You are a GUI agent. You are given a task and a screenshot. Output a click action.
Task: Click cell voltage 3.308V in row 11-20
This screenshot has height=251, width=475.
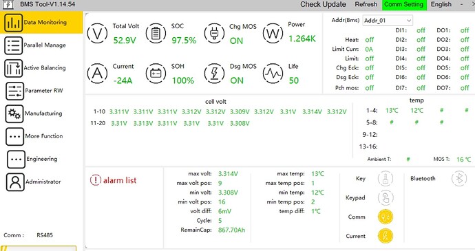coord(240,124)
